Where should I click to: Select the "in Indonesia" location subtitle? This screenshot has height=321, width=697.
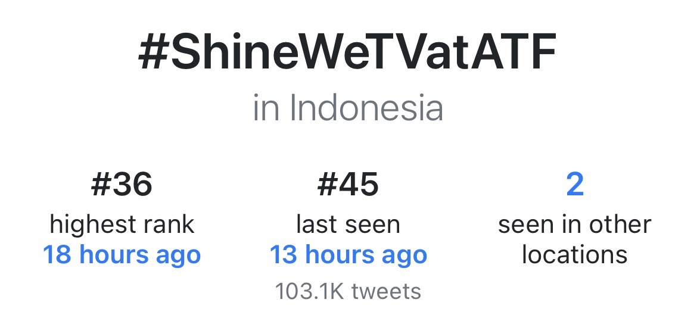tap(348, 108)
